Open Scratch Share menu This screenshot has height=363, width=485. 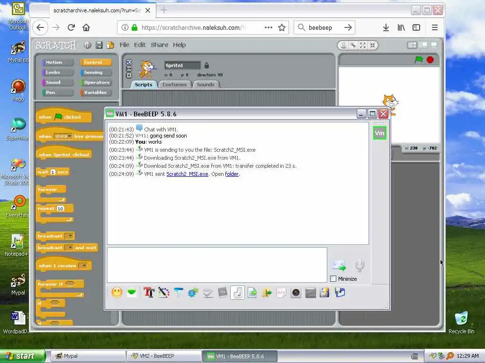point(160,45)
